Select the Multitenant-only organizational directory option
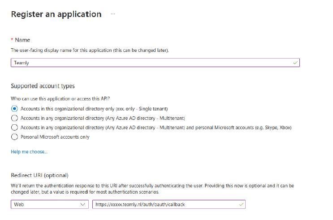 pos(14,118)
